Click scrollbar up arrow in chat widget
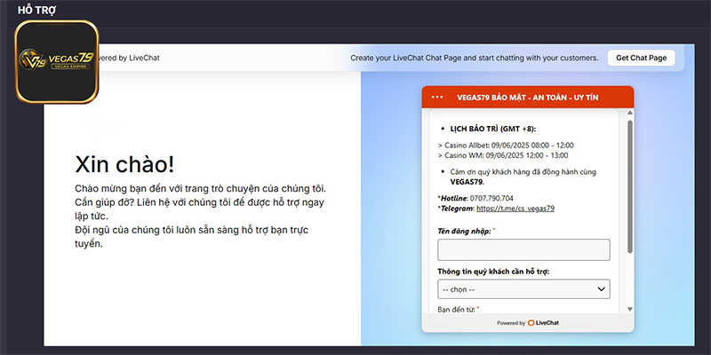 click(629, 114)
